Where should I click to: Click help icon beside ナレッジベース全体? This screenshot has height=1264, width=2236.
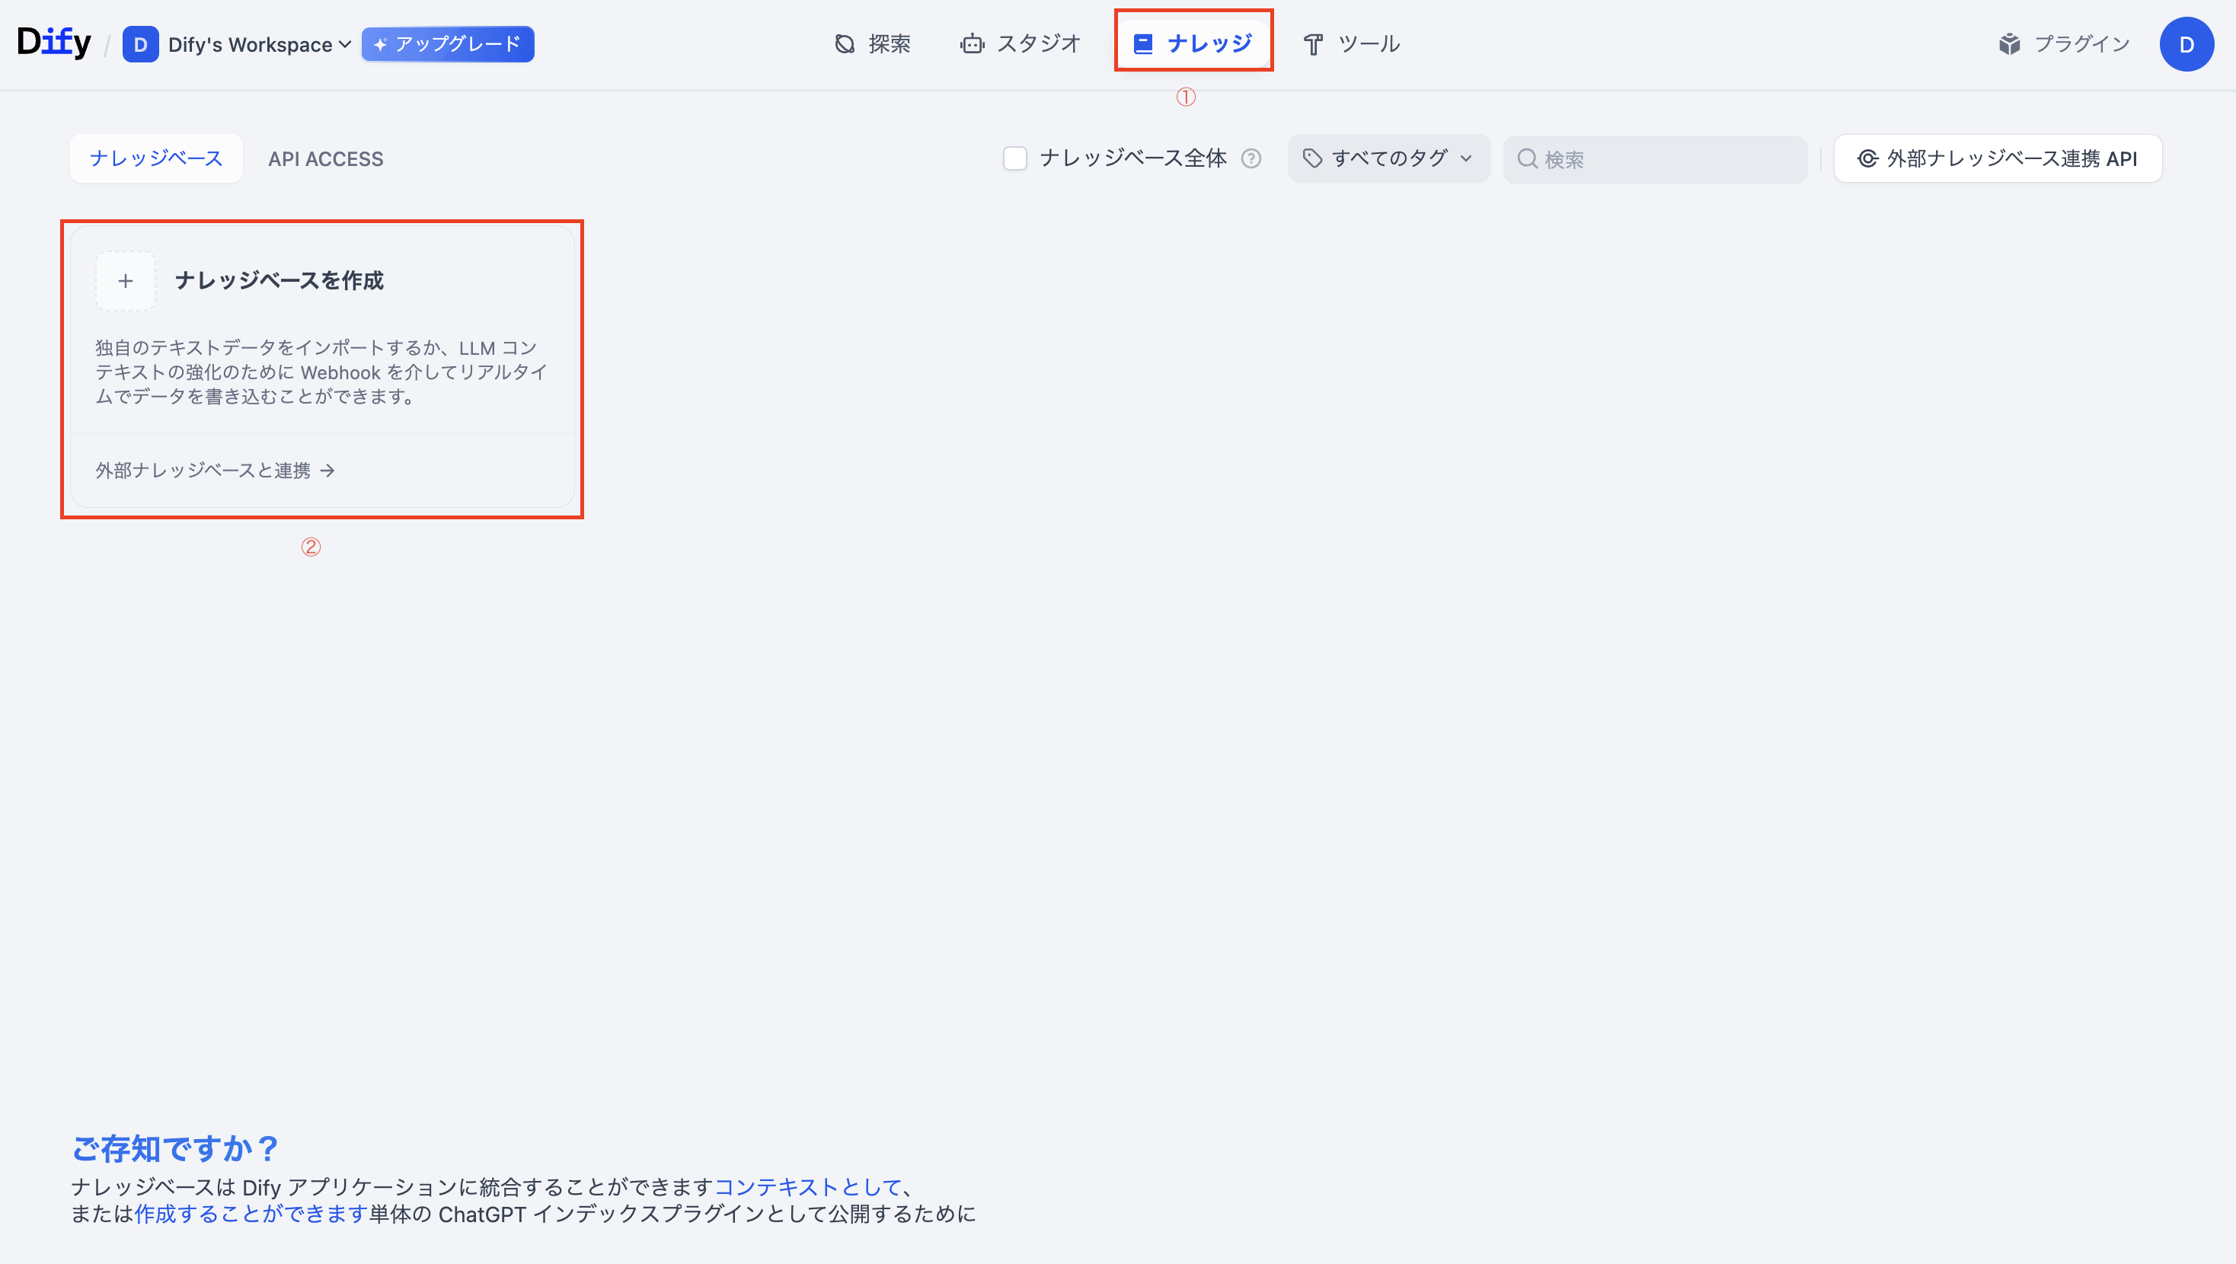tap(1251, 159)
